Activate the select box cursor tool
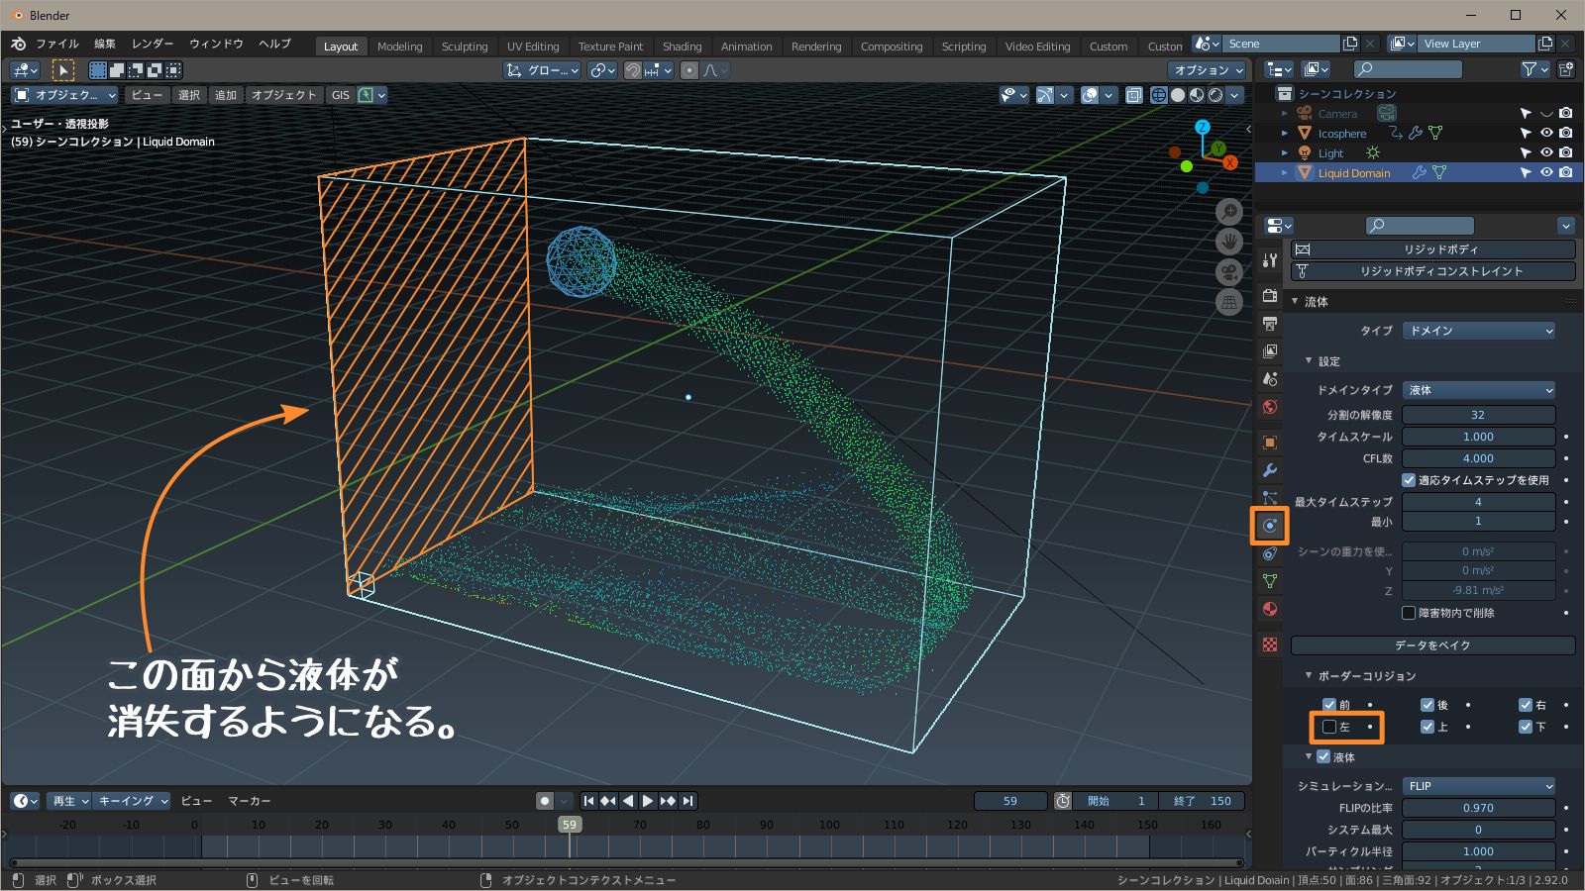 62,70
